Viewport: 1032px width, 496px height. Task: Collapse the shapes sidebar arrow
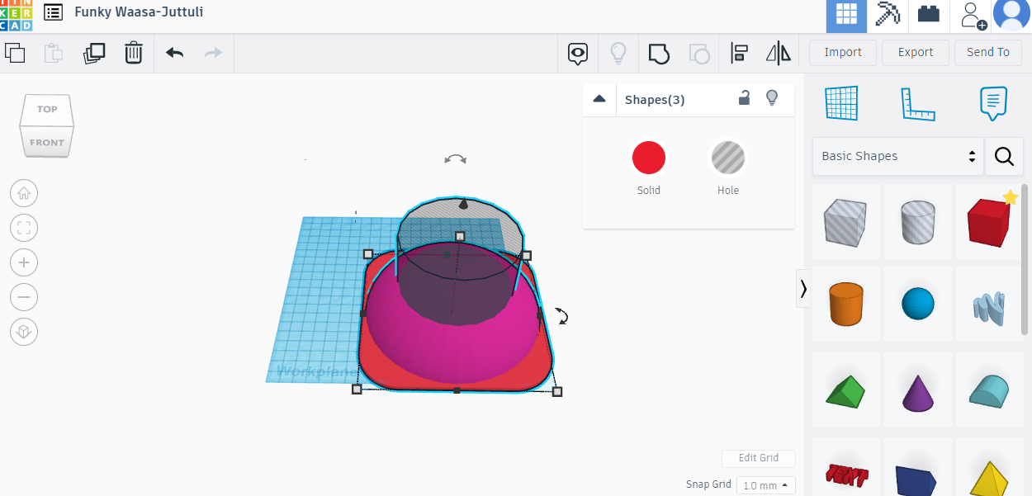[802, 289]
